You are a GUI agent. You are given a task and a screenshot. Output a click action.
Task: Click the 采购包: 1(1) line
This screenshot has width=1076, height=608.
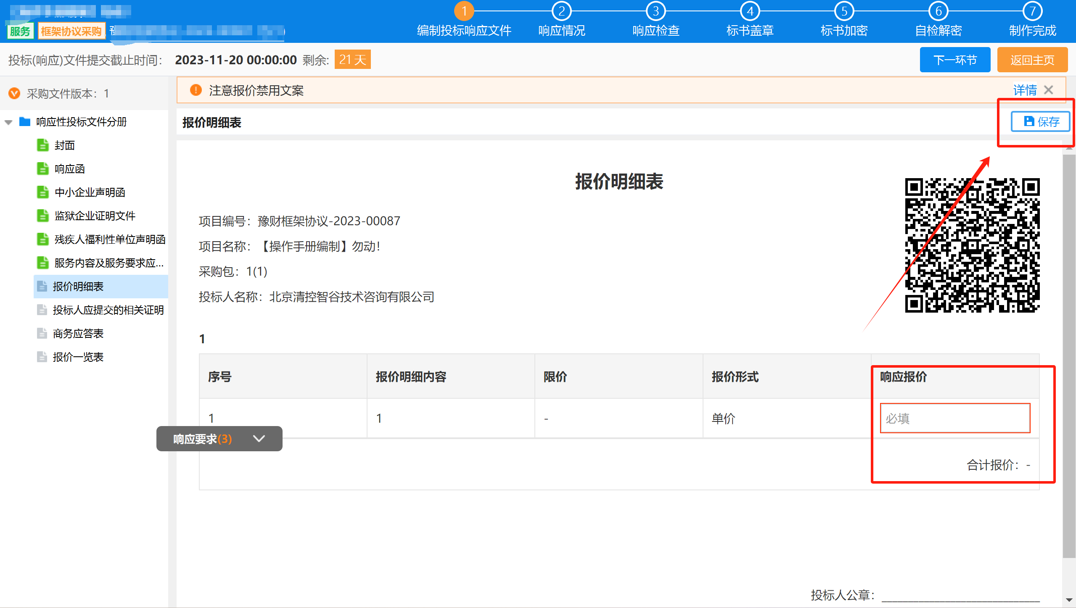point(233,272)
